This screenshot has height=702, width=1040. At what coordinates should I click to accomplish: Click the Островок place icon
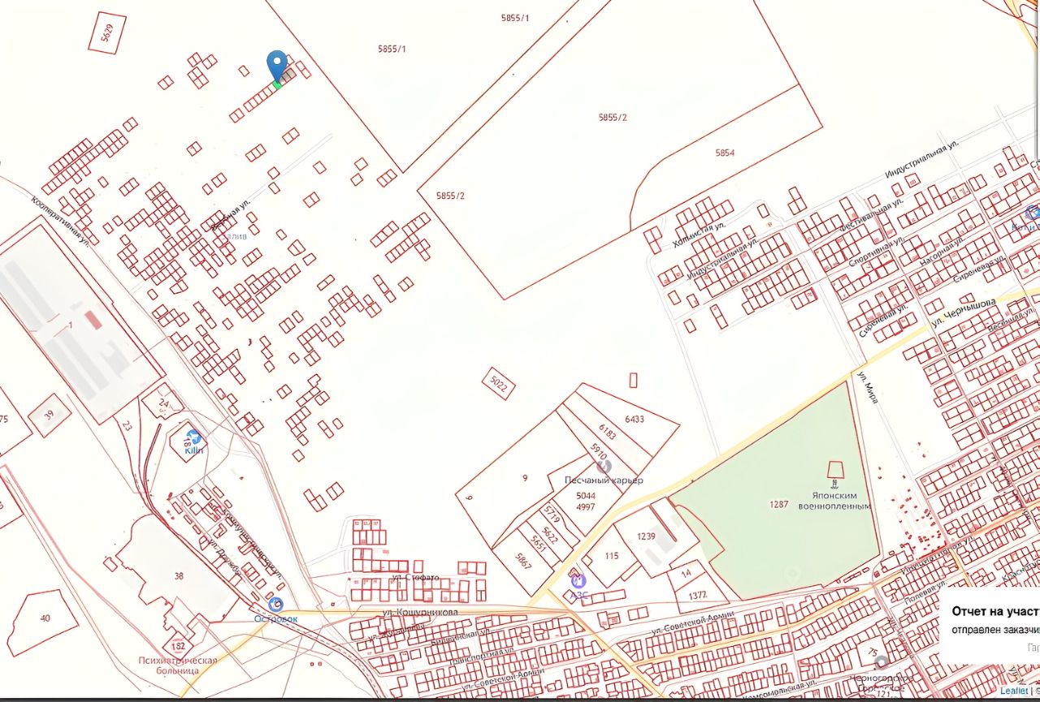tap(275, 605)
